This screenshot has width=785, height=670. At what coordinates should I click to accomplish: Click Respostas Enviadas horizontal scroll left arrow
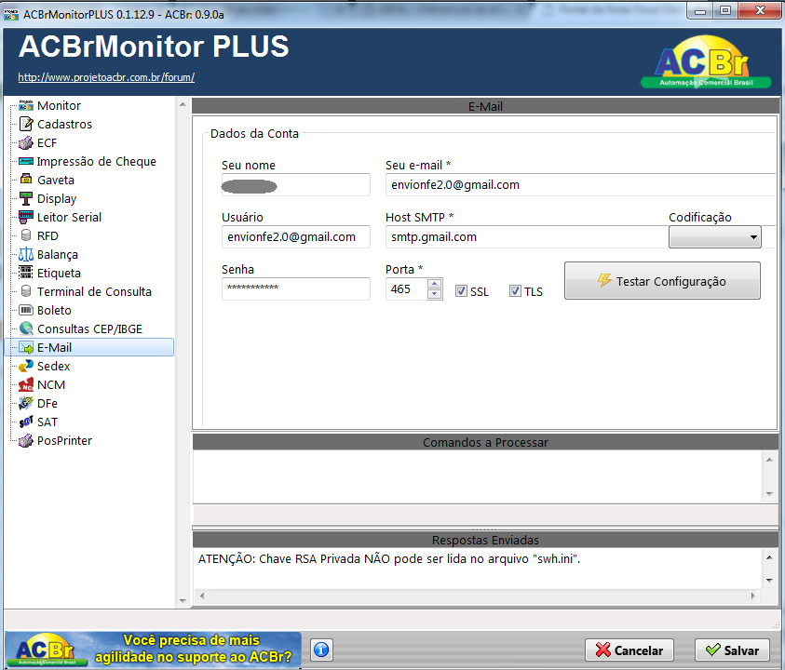(x=202, y=596)
